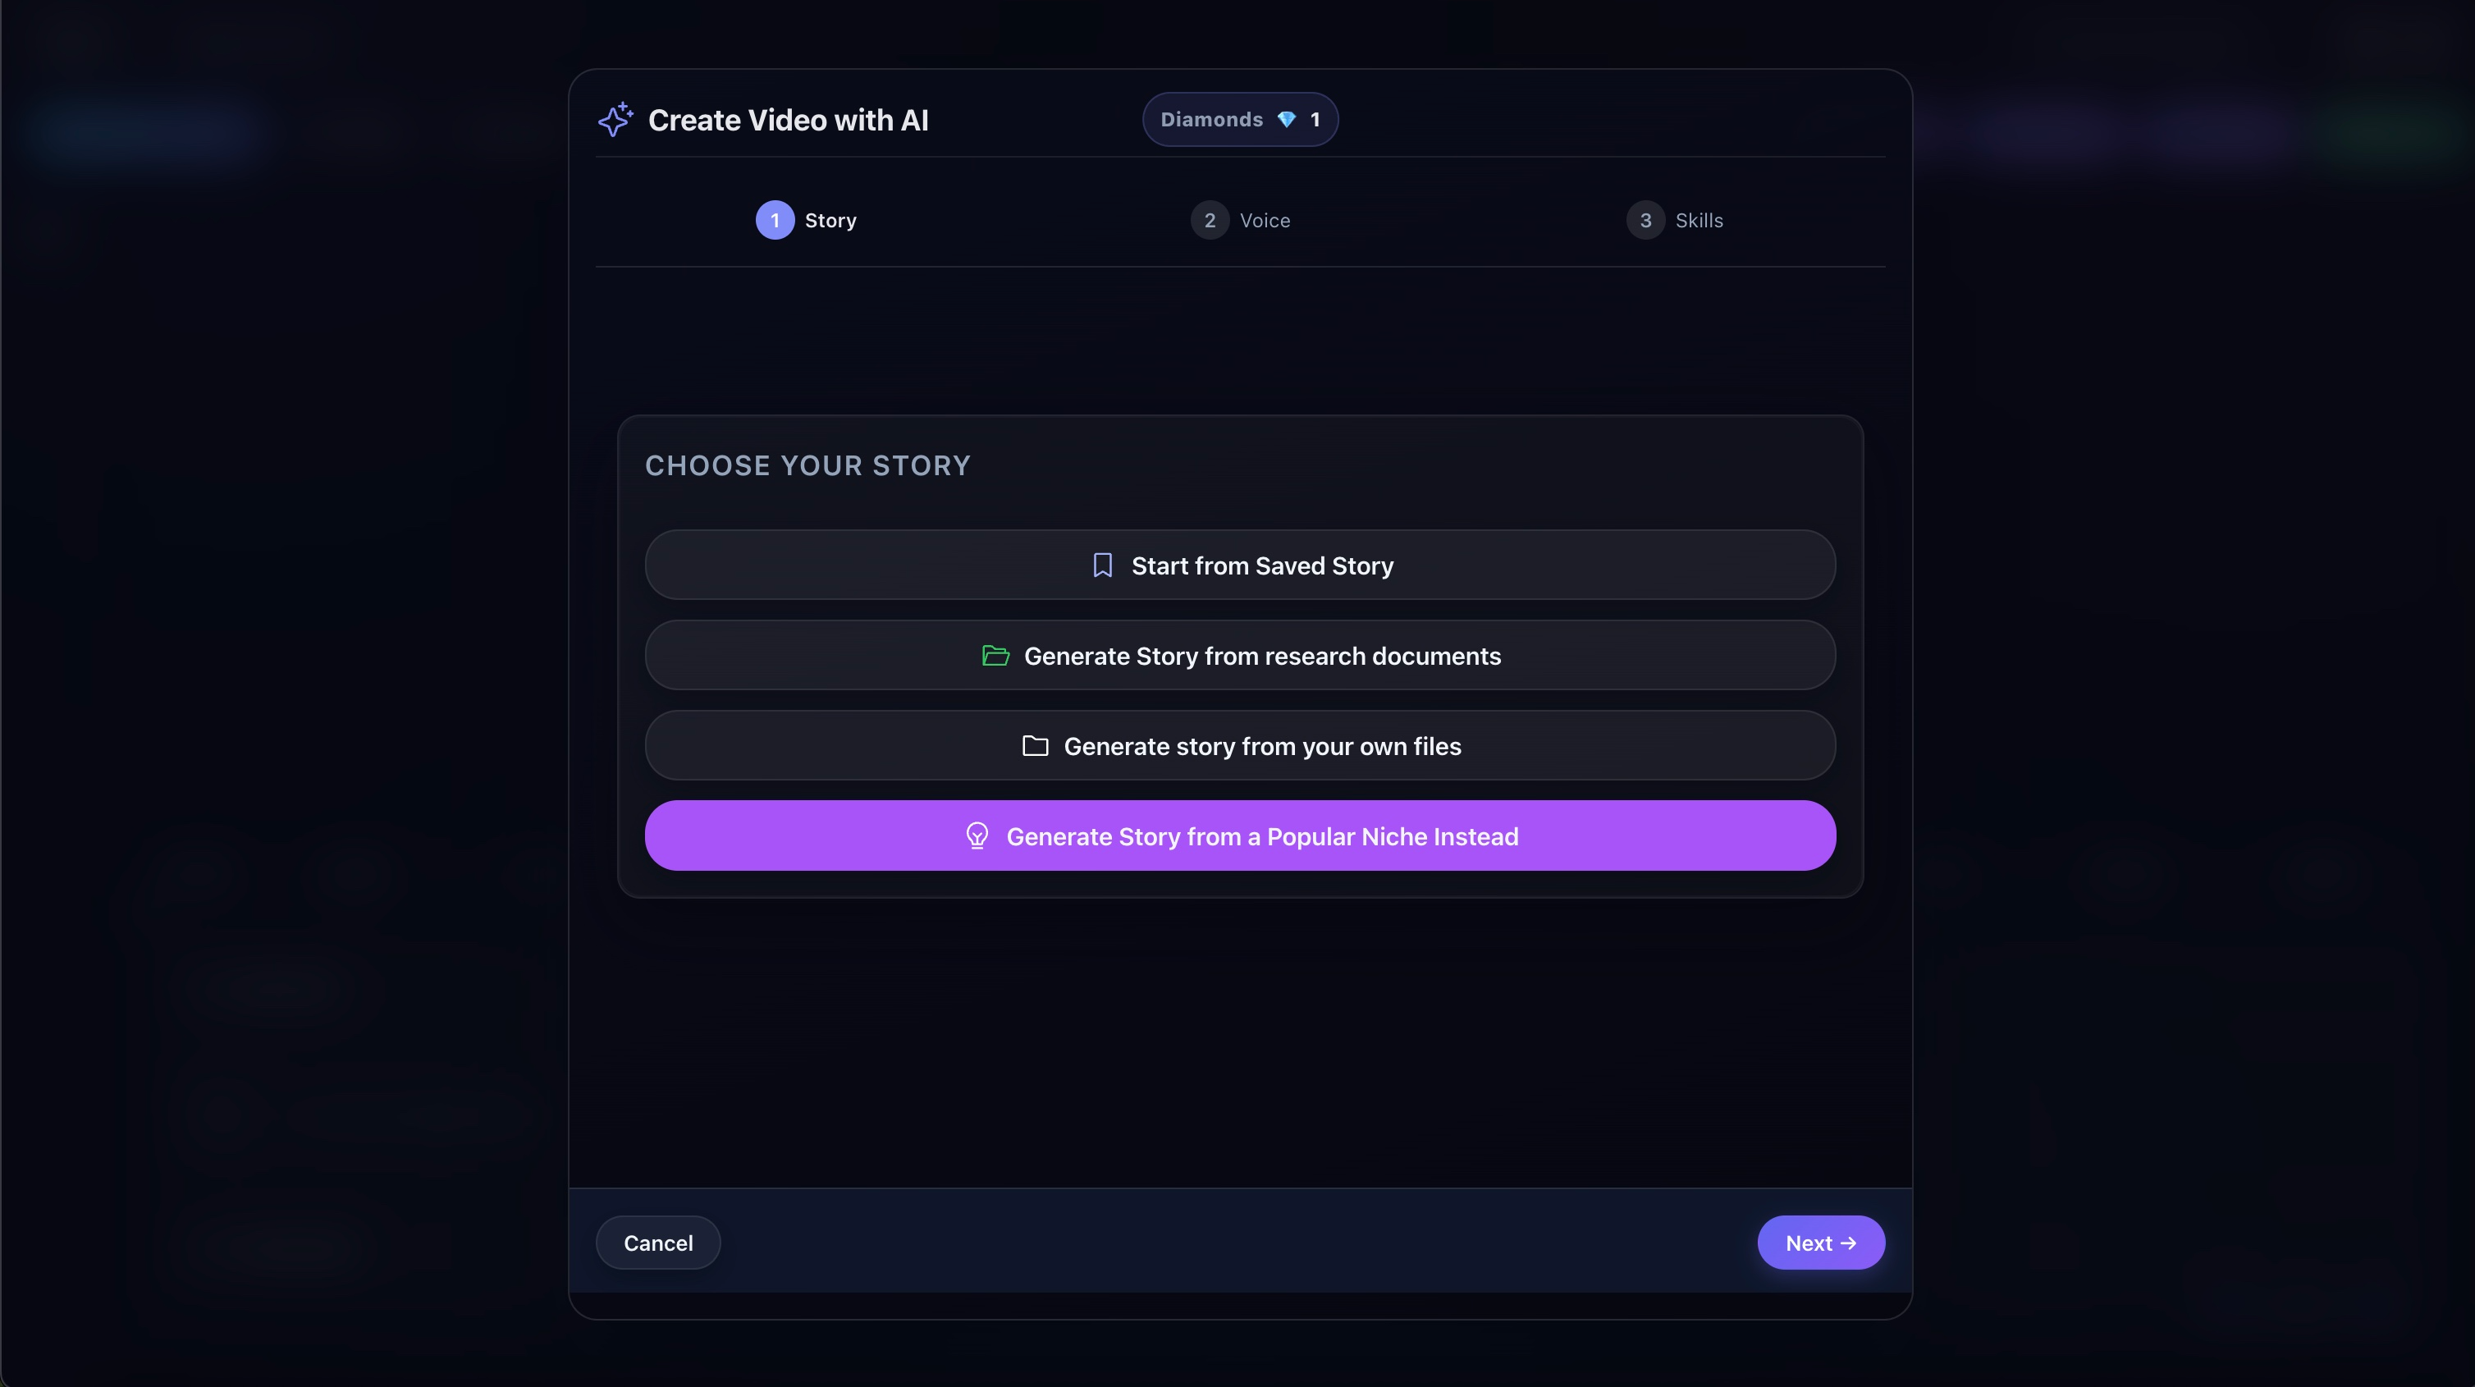Image resolution: width=2475 pixels, height=1387 pixels.
Task: Click Generate Story from a Popular Niche Instead
Action: (x=1239, y=835)
